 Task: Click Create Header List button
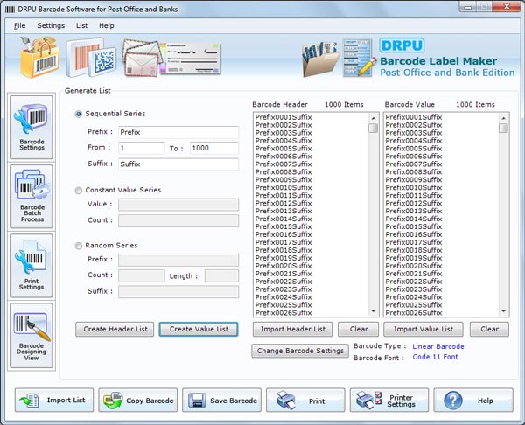[x=115, y=329]
